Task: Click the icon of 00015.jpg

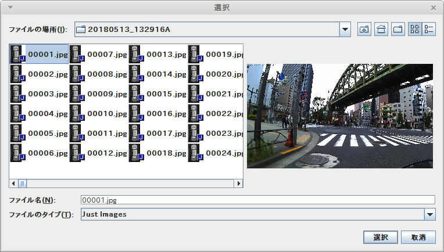Action: pyautogui.click(x=137, y=93)
